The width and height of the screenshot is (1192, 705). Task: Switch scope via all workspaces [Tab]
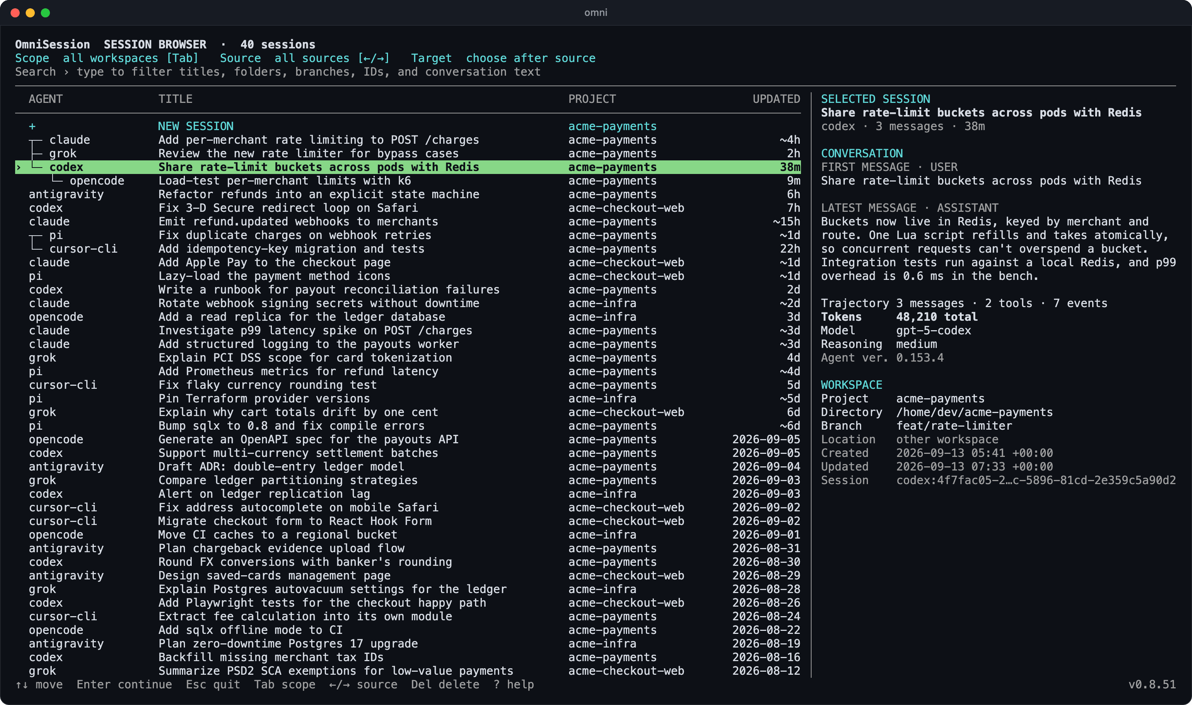click(130, 58)
